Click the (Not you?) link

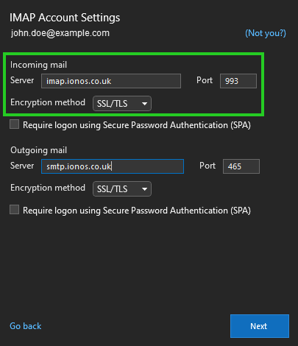pyautogui.click(x=266, y=33)
